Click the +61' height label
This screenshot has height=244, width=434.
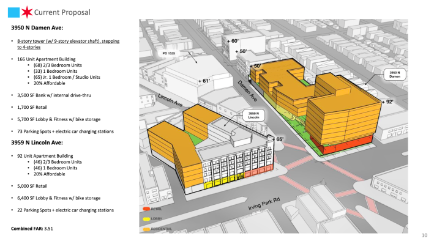(x=204, y=81)
